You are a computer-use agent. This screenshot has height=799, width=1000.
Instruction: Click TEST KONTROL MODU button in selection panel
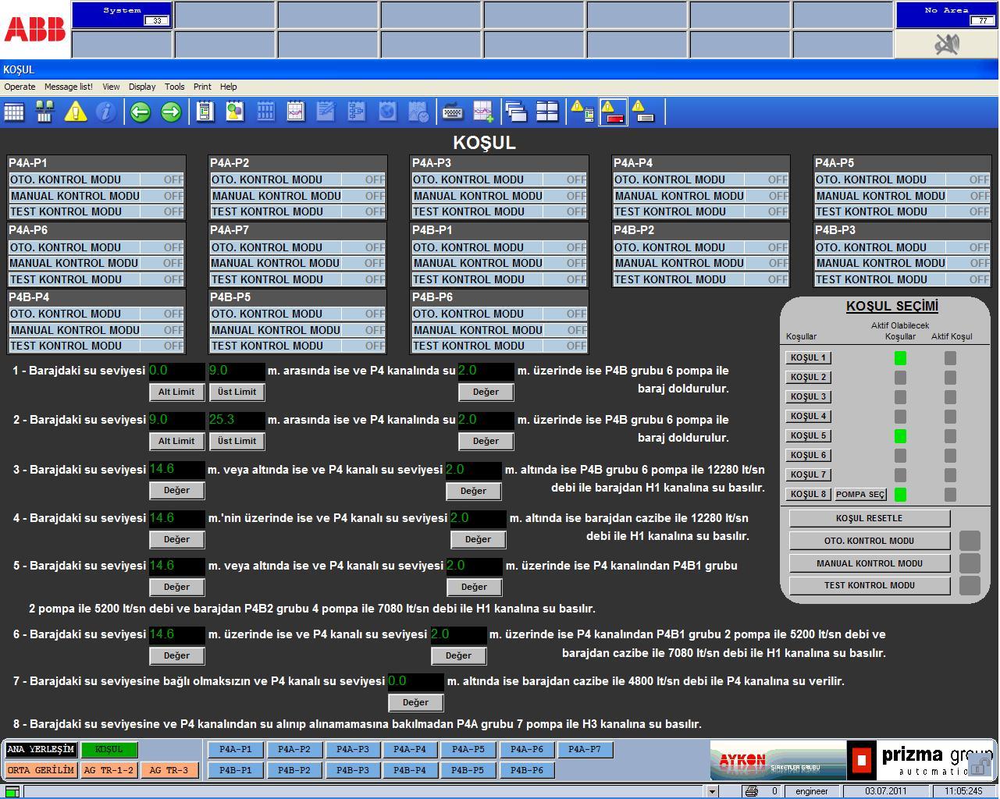[869, 585]
